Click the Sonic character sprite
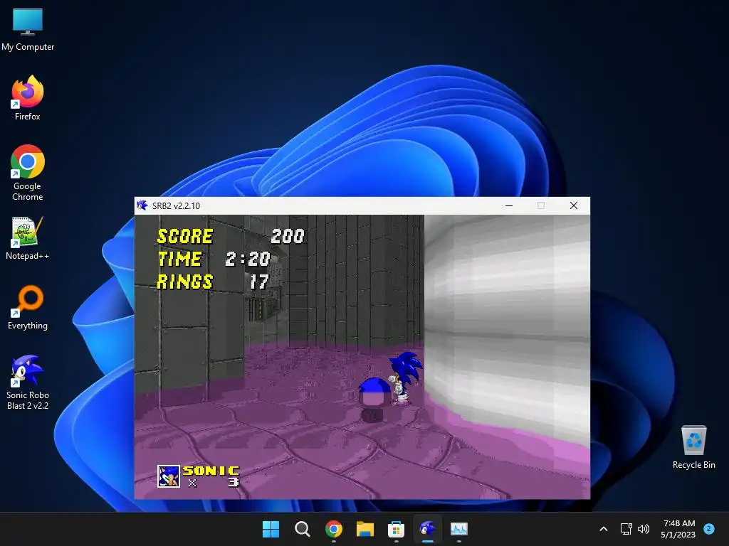Screen dimensions: 729x546 click(404, 378)
